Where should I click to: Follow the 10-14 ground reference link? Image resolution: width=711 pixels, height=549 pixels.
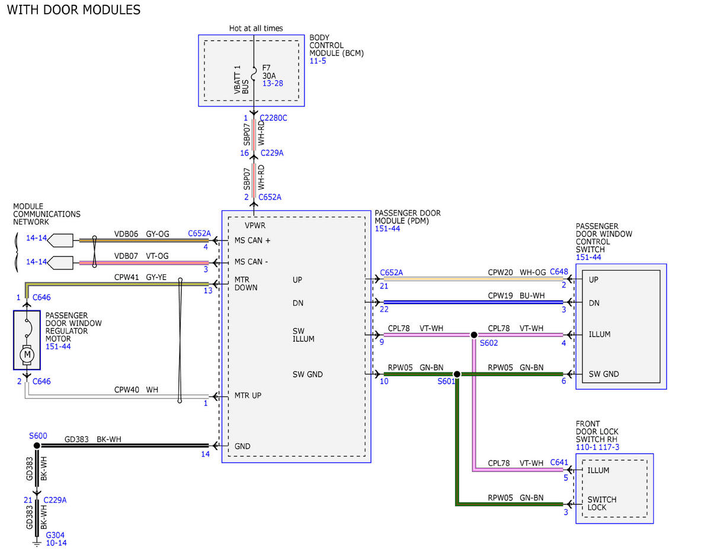56,542
